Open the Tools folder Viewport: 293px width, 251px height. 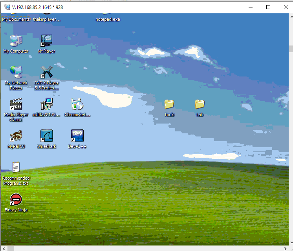[169, 104]
